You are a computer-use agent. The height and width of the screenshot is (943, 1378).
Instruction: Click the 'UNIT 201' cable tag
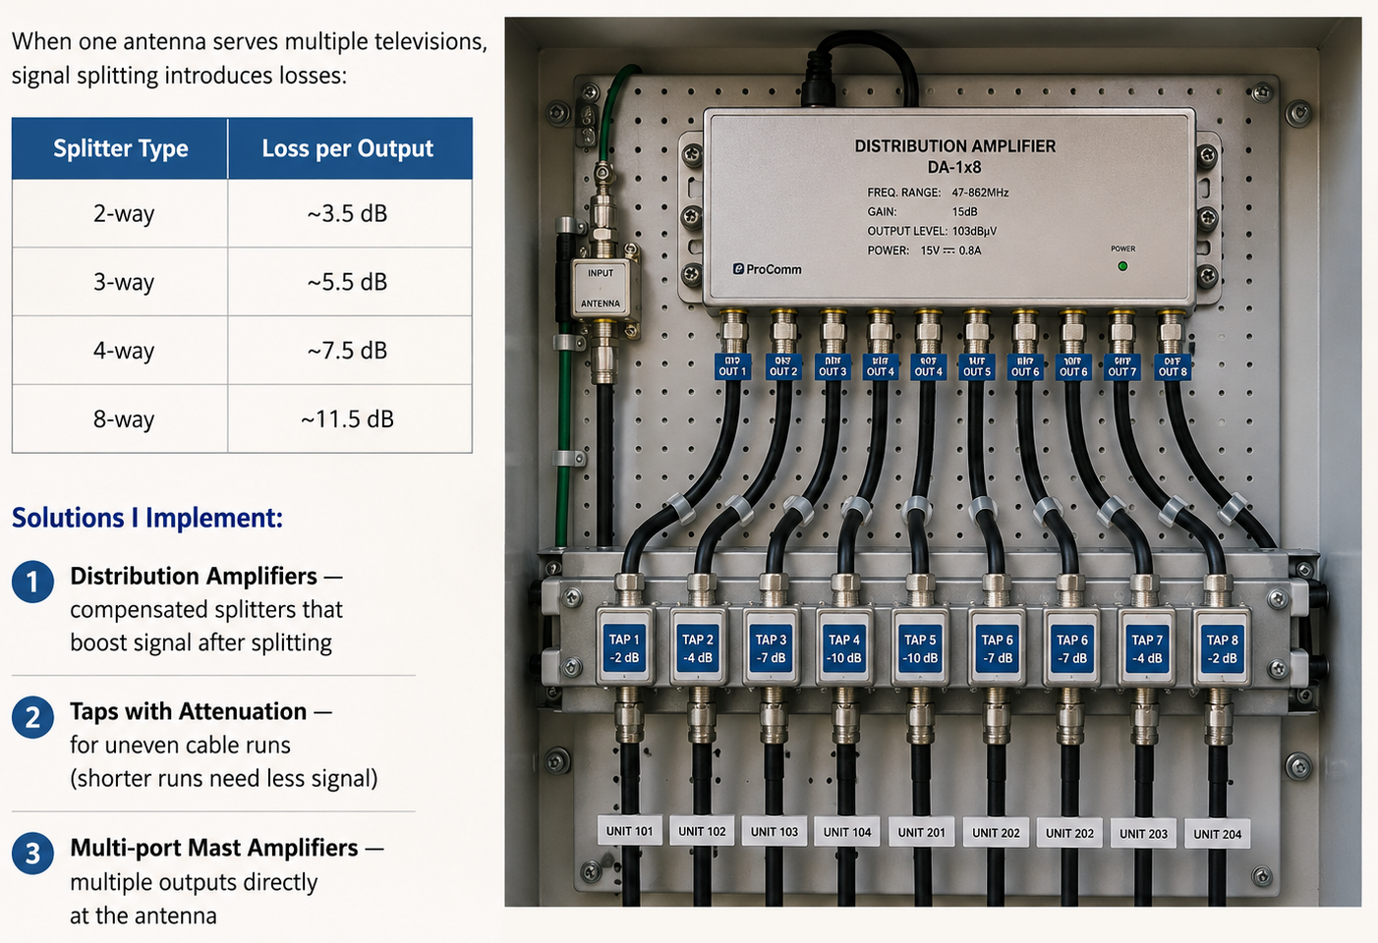pyautogui.click(x=922, y=832)
